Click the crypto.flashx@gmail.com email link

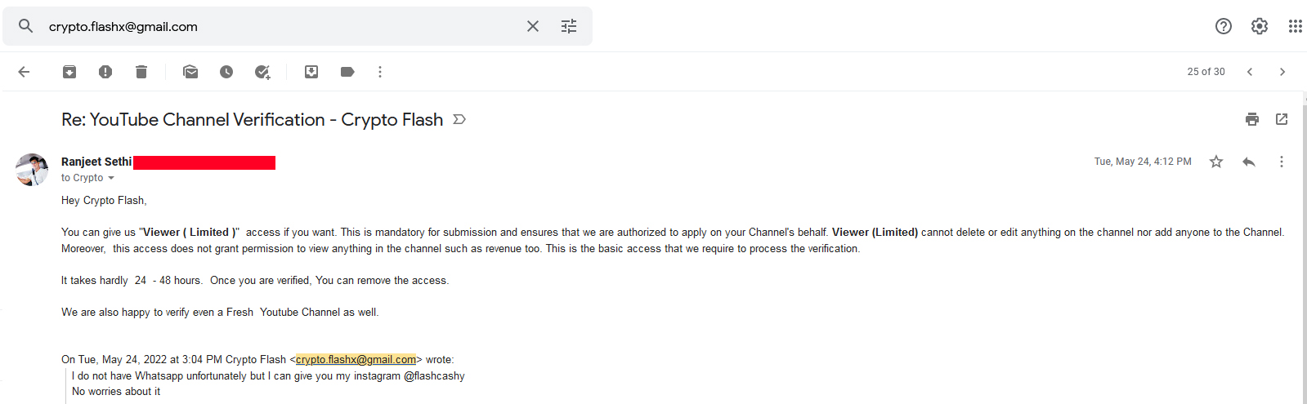356,359
